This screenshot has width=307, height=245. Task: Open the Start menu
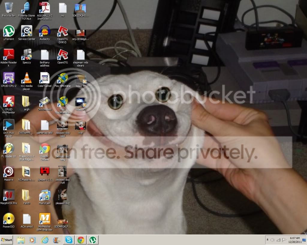[x=7, y=240]
